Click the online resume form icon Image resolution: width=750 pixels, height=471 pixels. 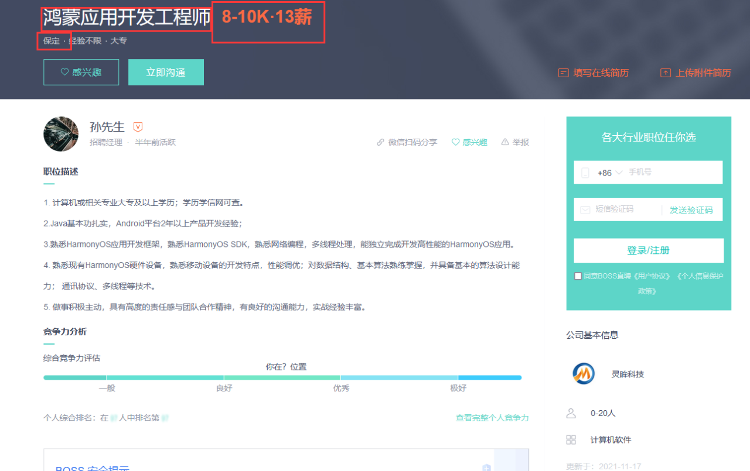563,73
